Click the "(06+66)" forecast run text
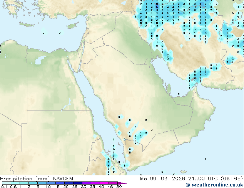The width and height of the screenshot is (244, 188). [232, 179]
